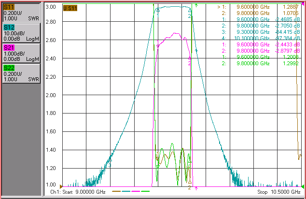Click the magenta S21 legend line

(136, 191)
